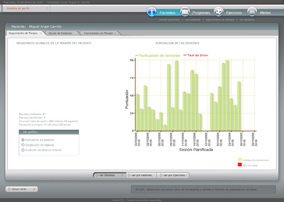This screenshot has height=202, width=284.
Task: Click the arrow icon on Ver Globales
Action: pyautogui.click(x=97, y=175)
